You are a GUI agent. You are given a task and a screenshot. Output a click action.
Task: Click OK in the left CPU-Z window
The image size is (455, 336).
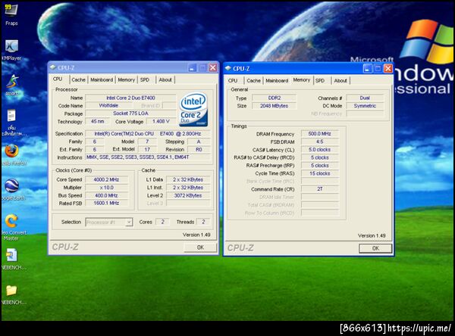(200, 247)
